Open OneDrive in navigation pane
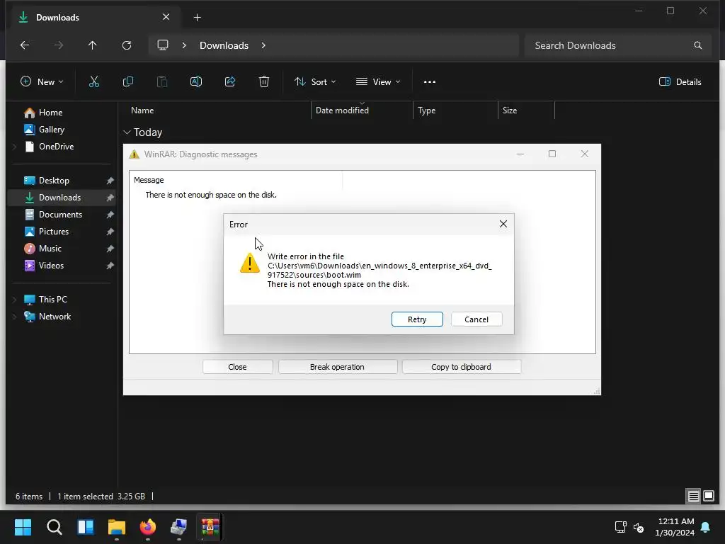 click(56, 147)
